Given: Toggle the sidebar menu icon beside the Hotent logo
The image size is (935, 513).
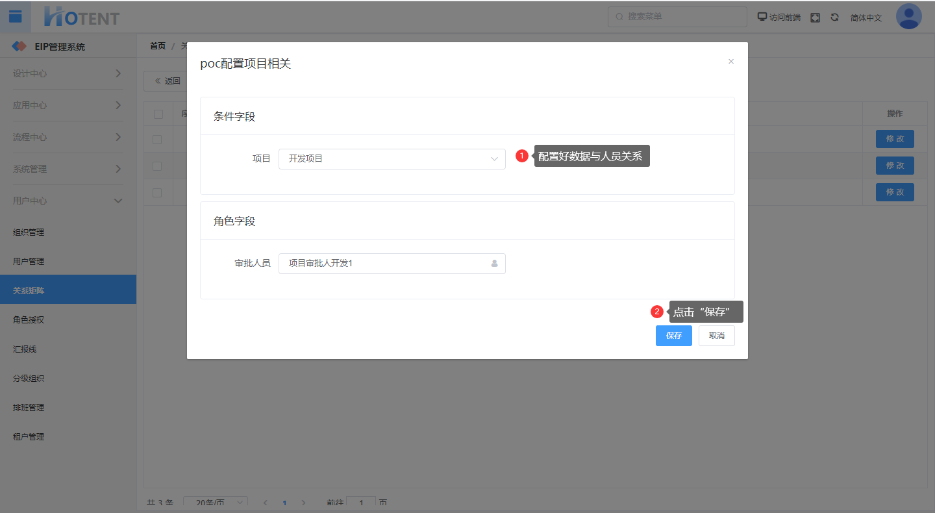Looking at the screenshot, I should click(x=15, y=17).
